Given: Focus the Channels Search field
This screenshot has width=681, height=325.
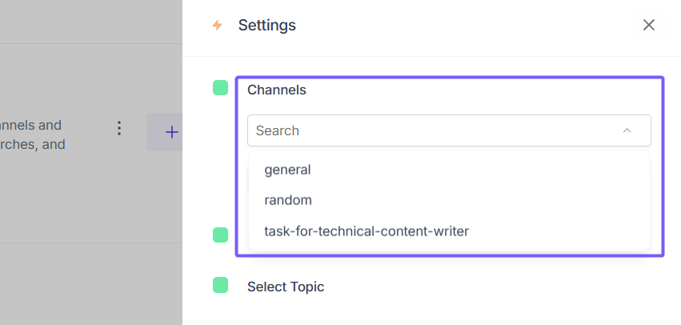Looking at the screenshot, I should [x=432, y=130].
